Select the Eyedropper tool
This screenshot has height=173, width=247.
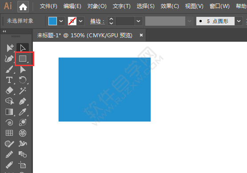pyautogui.click(x=23, y=112)
